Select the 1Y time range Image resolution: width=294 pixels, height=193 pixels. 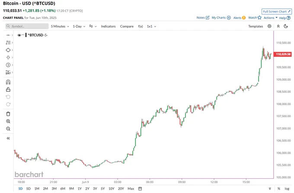80,189
